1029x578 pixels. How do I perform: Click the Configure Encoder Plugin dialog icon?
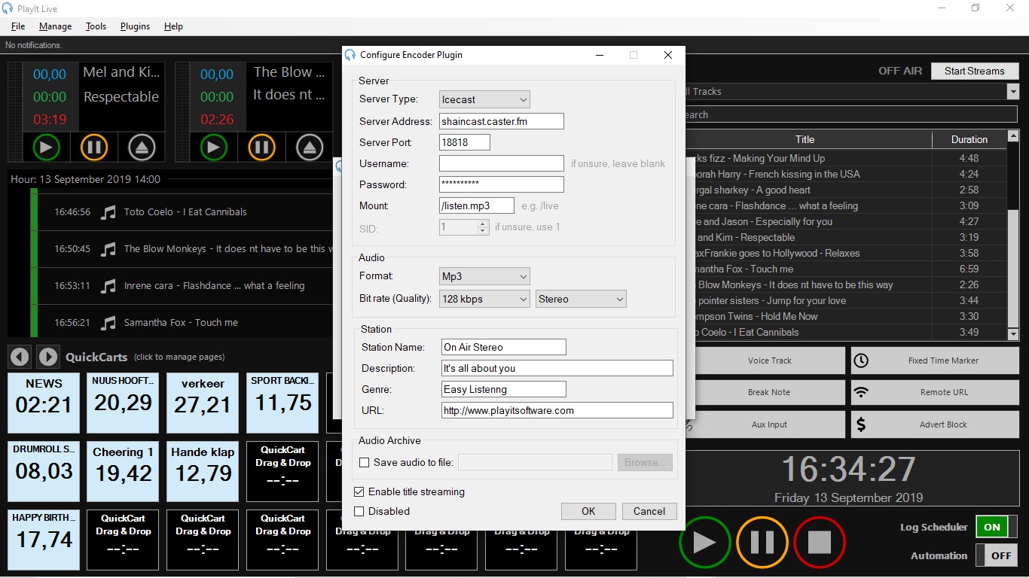pyautogui.click(x=350, y=55)
